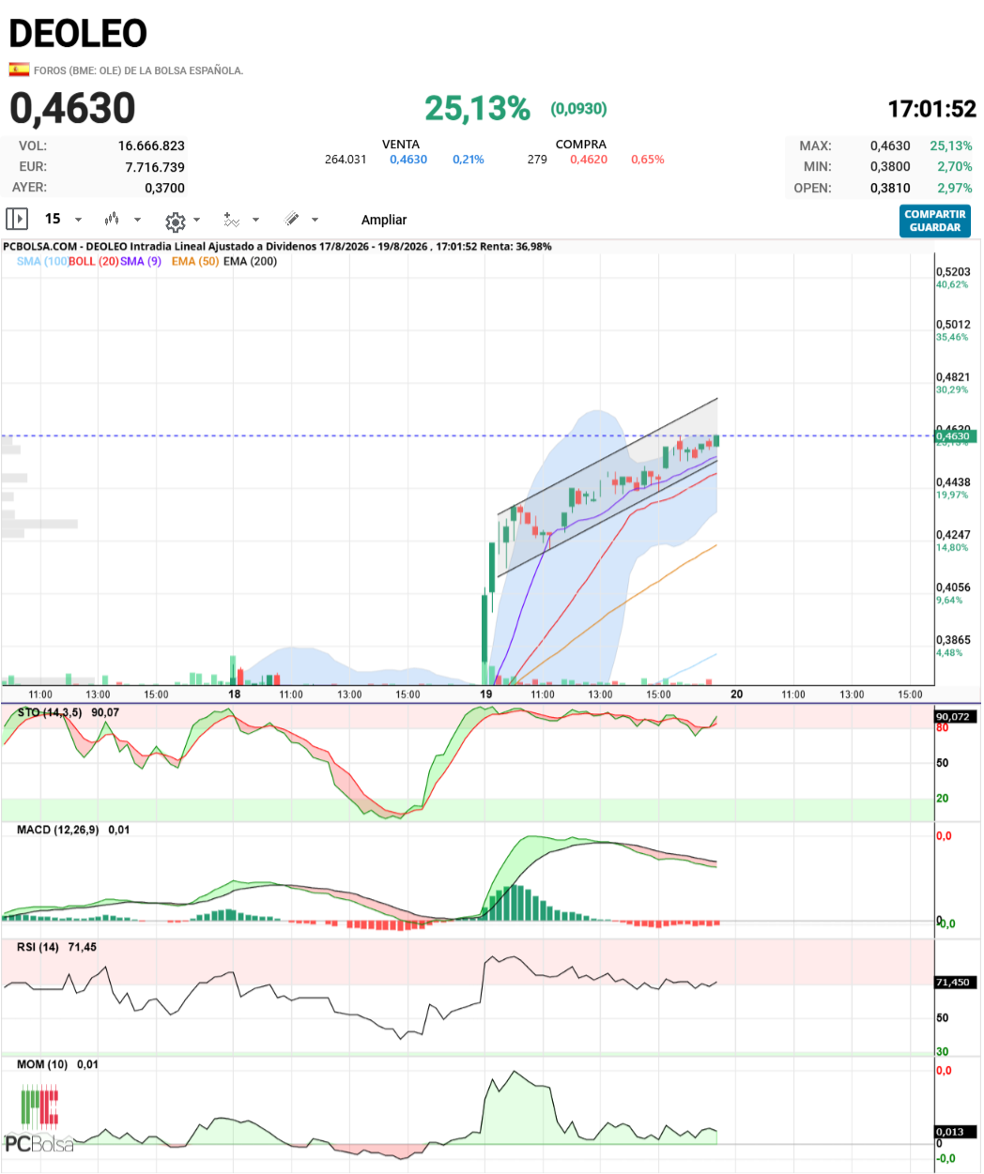Toggle the BOLL (20) indicator label
Image resolution: width=984 pixels, height=1174 pixels.
[94, 261]
